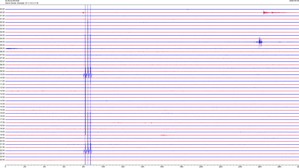Click the 00:00 time label

tap(2, 9)
